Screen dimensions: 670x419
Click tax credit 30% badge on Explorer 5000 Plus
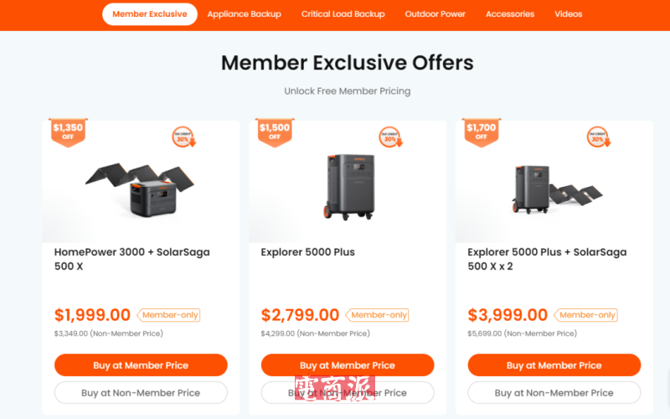click(x=390, y=137)
